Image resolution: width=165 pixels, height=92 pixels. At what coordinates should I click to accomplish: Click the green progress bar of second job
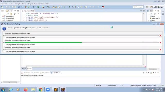43,43
